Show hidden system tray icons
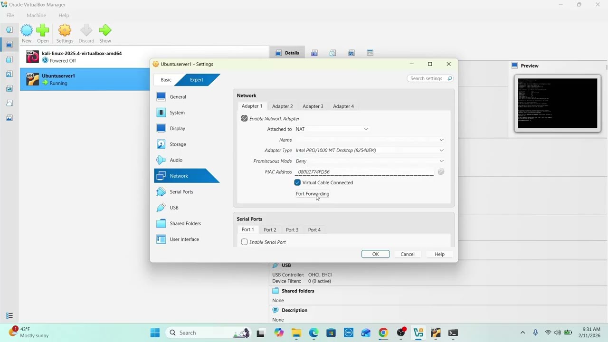The height and width of the screenshot is (342, 608). 522,332
